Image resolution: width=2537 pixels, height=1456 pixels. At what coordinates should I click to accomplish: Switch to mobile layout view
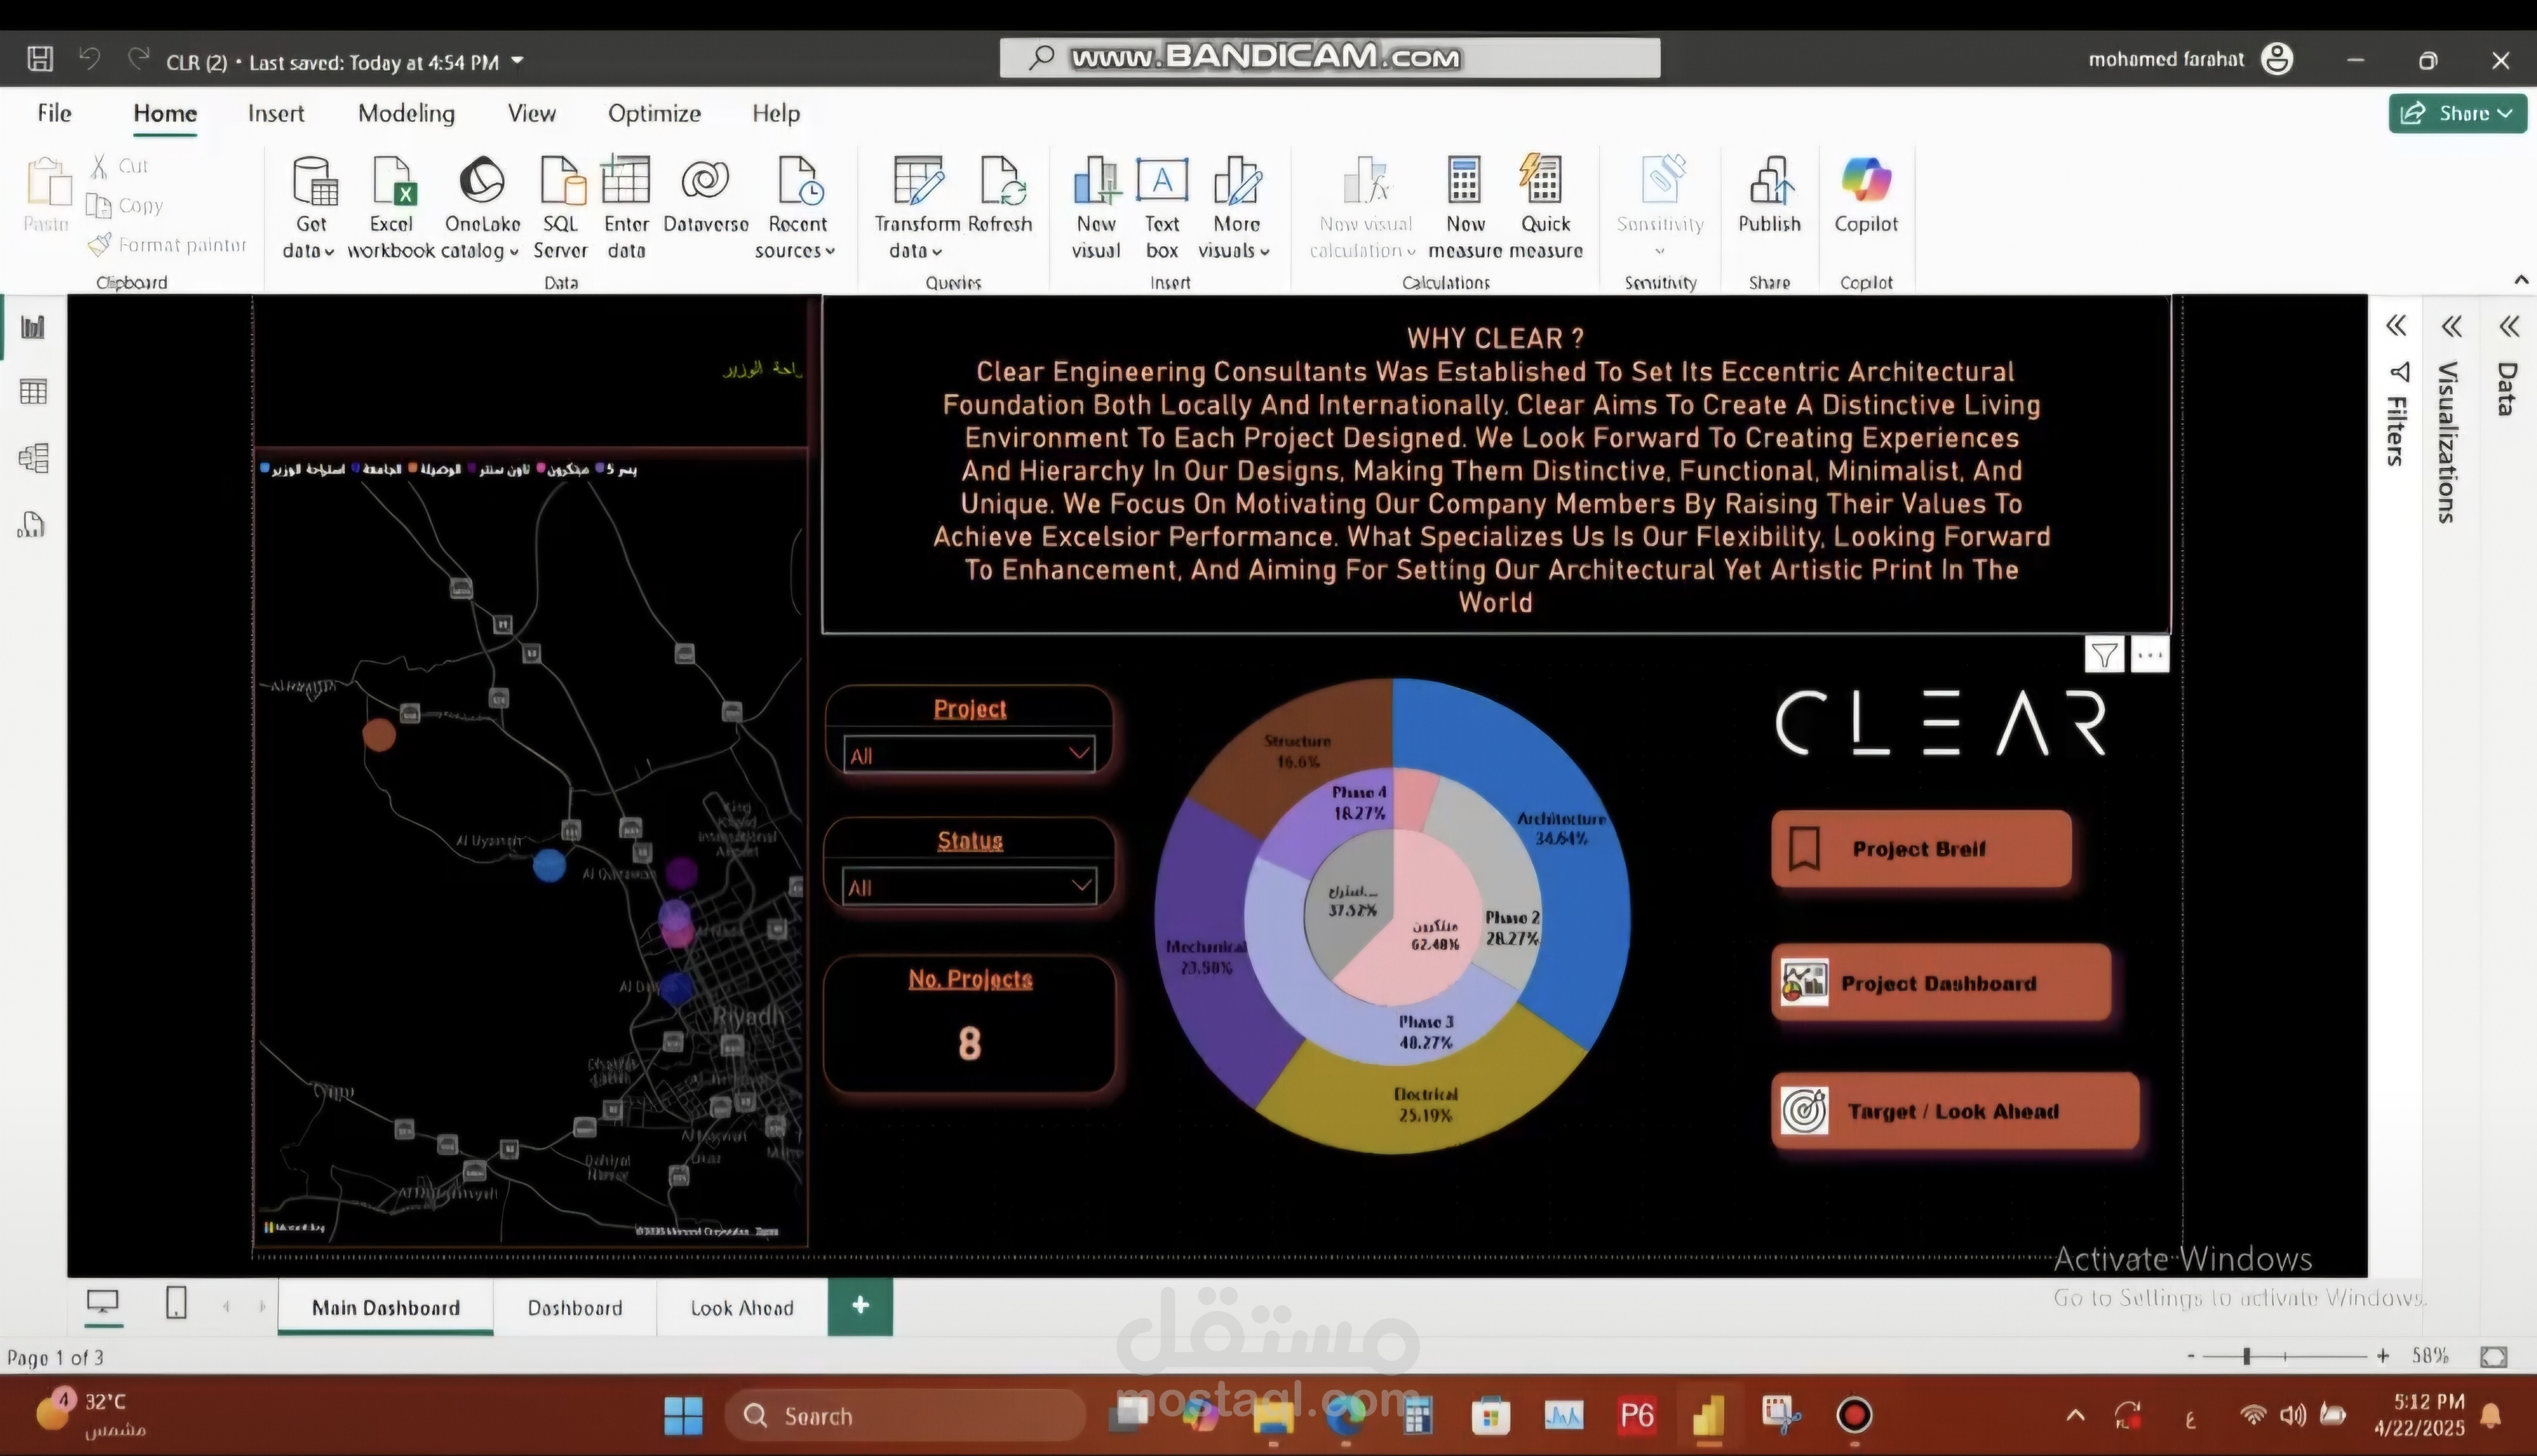[176, 1303]
